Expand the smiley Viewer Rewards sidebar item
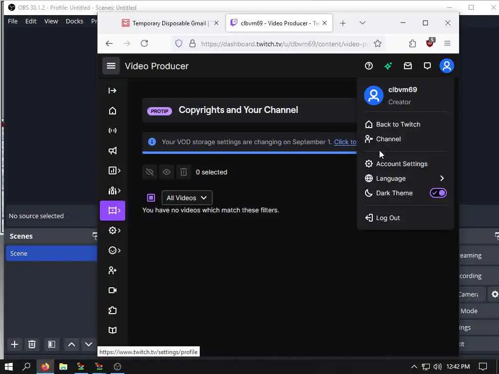 coord(114,251)
